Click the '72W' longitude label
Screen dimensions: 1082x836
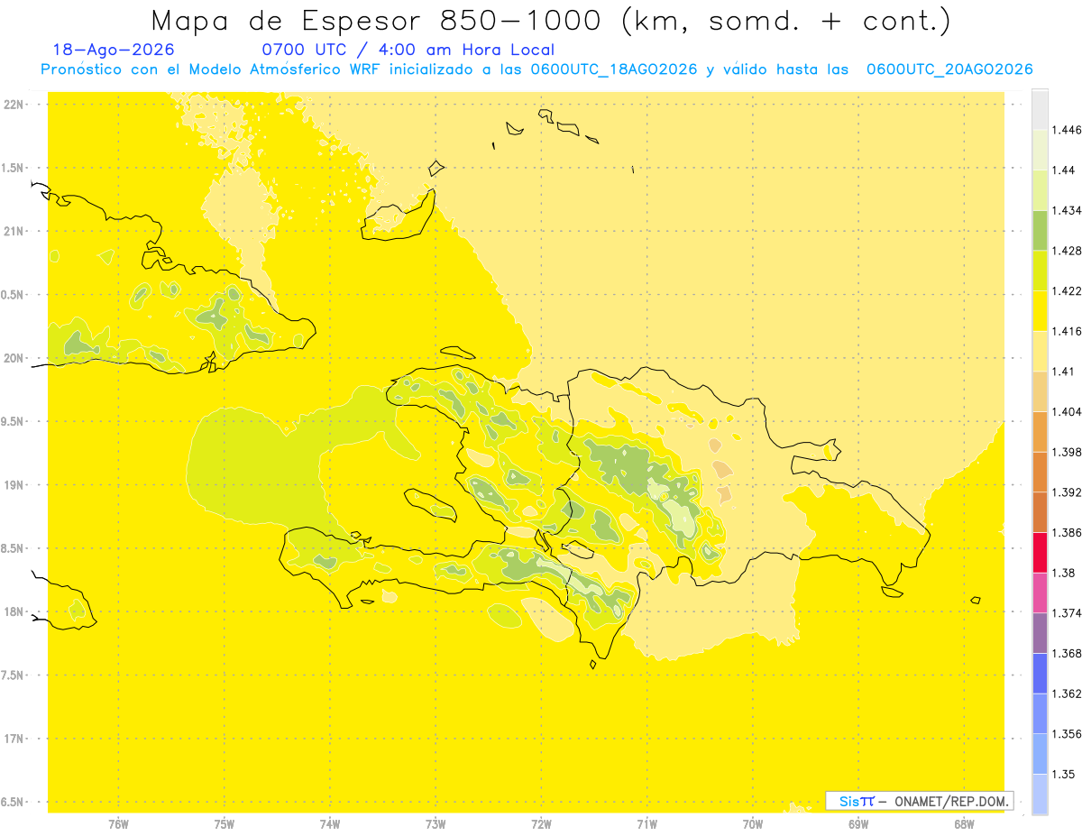pos(541,823)
